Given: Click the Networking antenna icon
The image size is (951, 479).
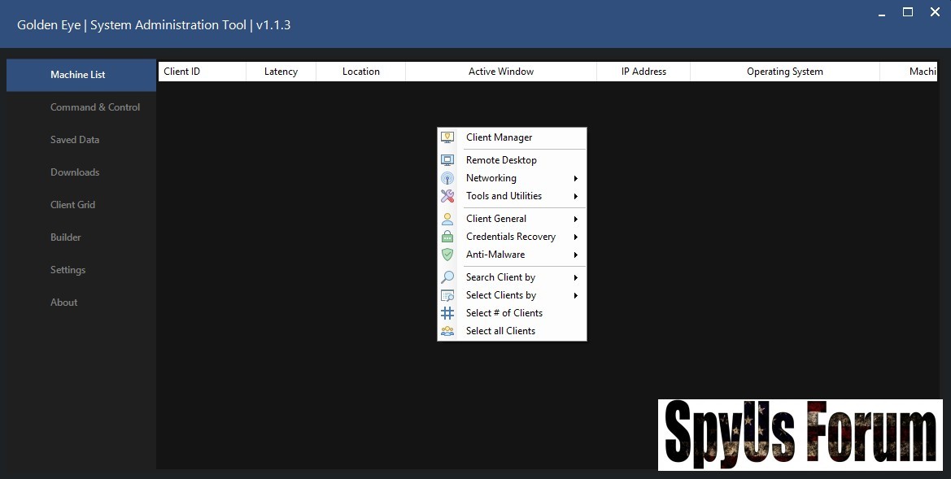Looking at the screenshot, I should click(x=447, y=178).
